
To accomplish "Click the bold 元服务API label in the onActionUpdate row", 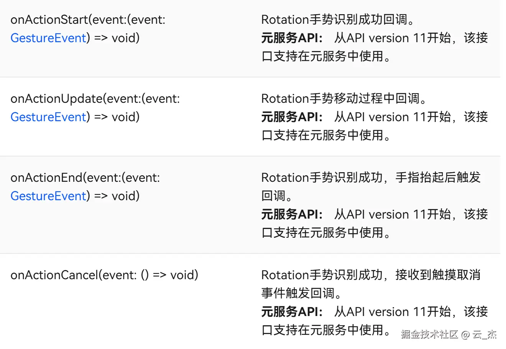I will (292, 117).
